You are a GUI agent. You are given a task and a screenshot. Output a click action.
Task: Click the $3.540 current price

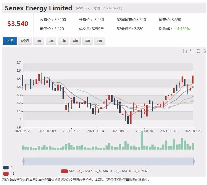pos(18,24)
